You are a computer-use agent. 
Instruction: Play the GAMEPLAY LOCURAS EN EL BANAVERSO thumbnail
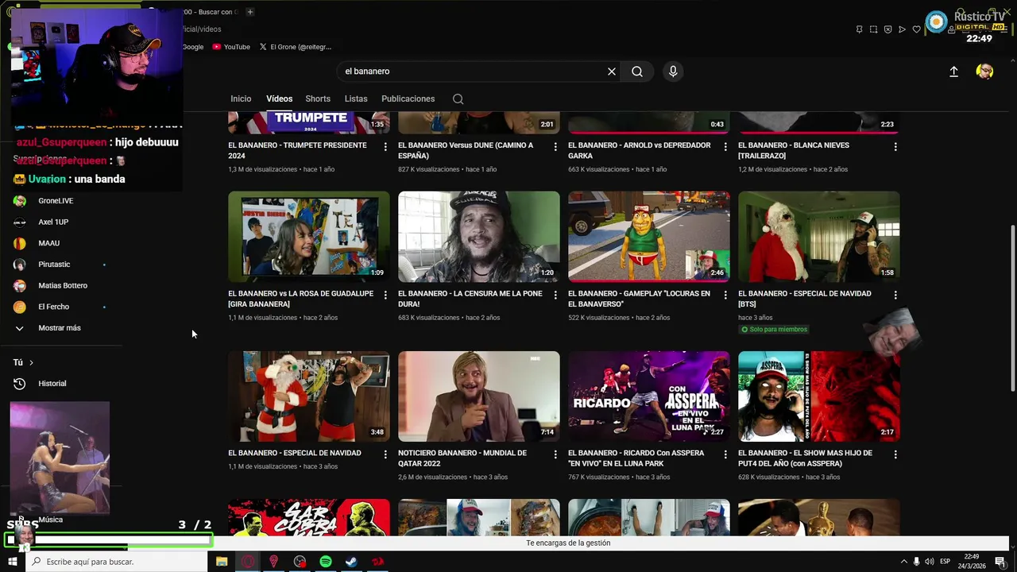tap(649, 237)
